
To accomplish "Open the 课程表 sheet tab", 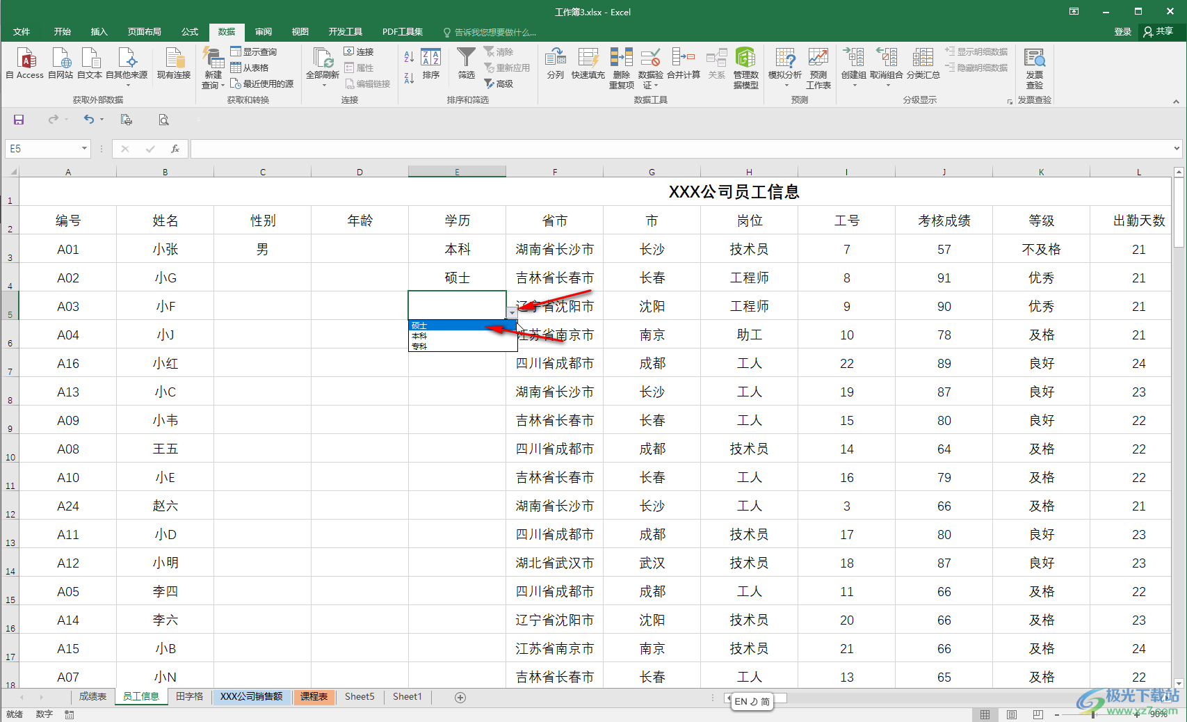I will (x=314, y=696).
